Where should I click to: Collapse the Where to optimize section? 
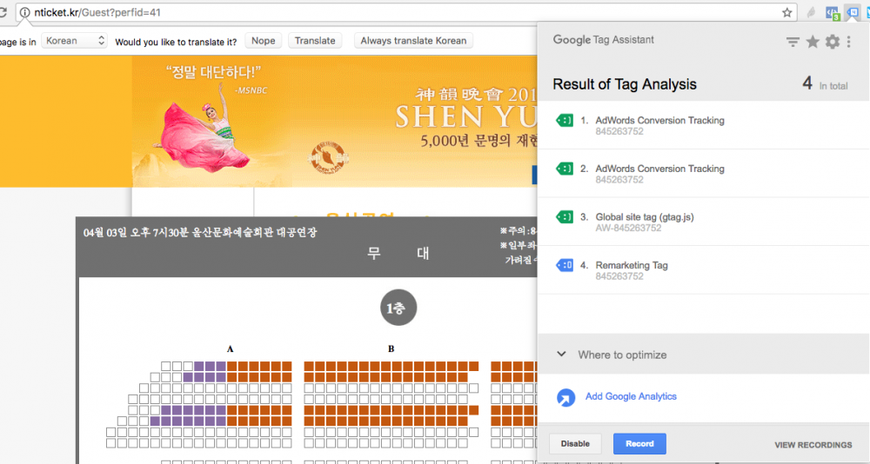tap(561, 355)
